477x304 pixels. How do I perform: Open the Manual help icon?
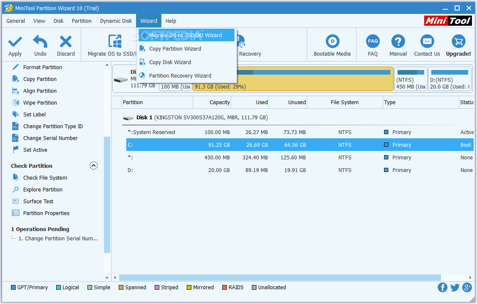tap(398, 41)
